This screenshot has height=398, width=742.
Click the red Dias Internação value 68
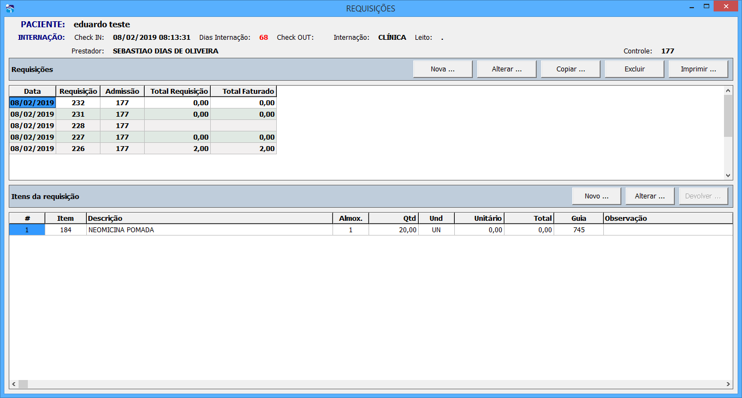tap(264, 38)
